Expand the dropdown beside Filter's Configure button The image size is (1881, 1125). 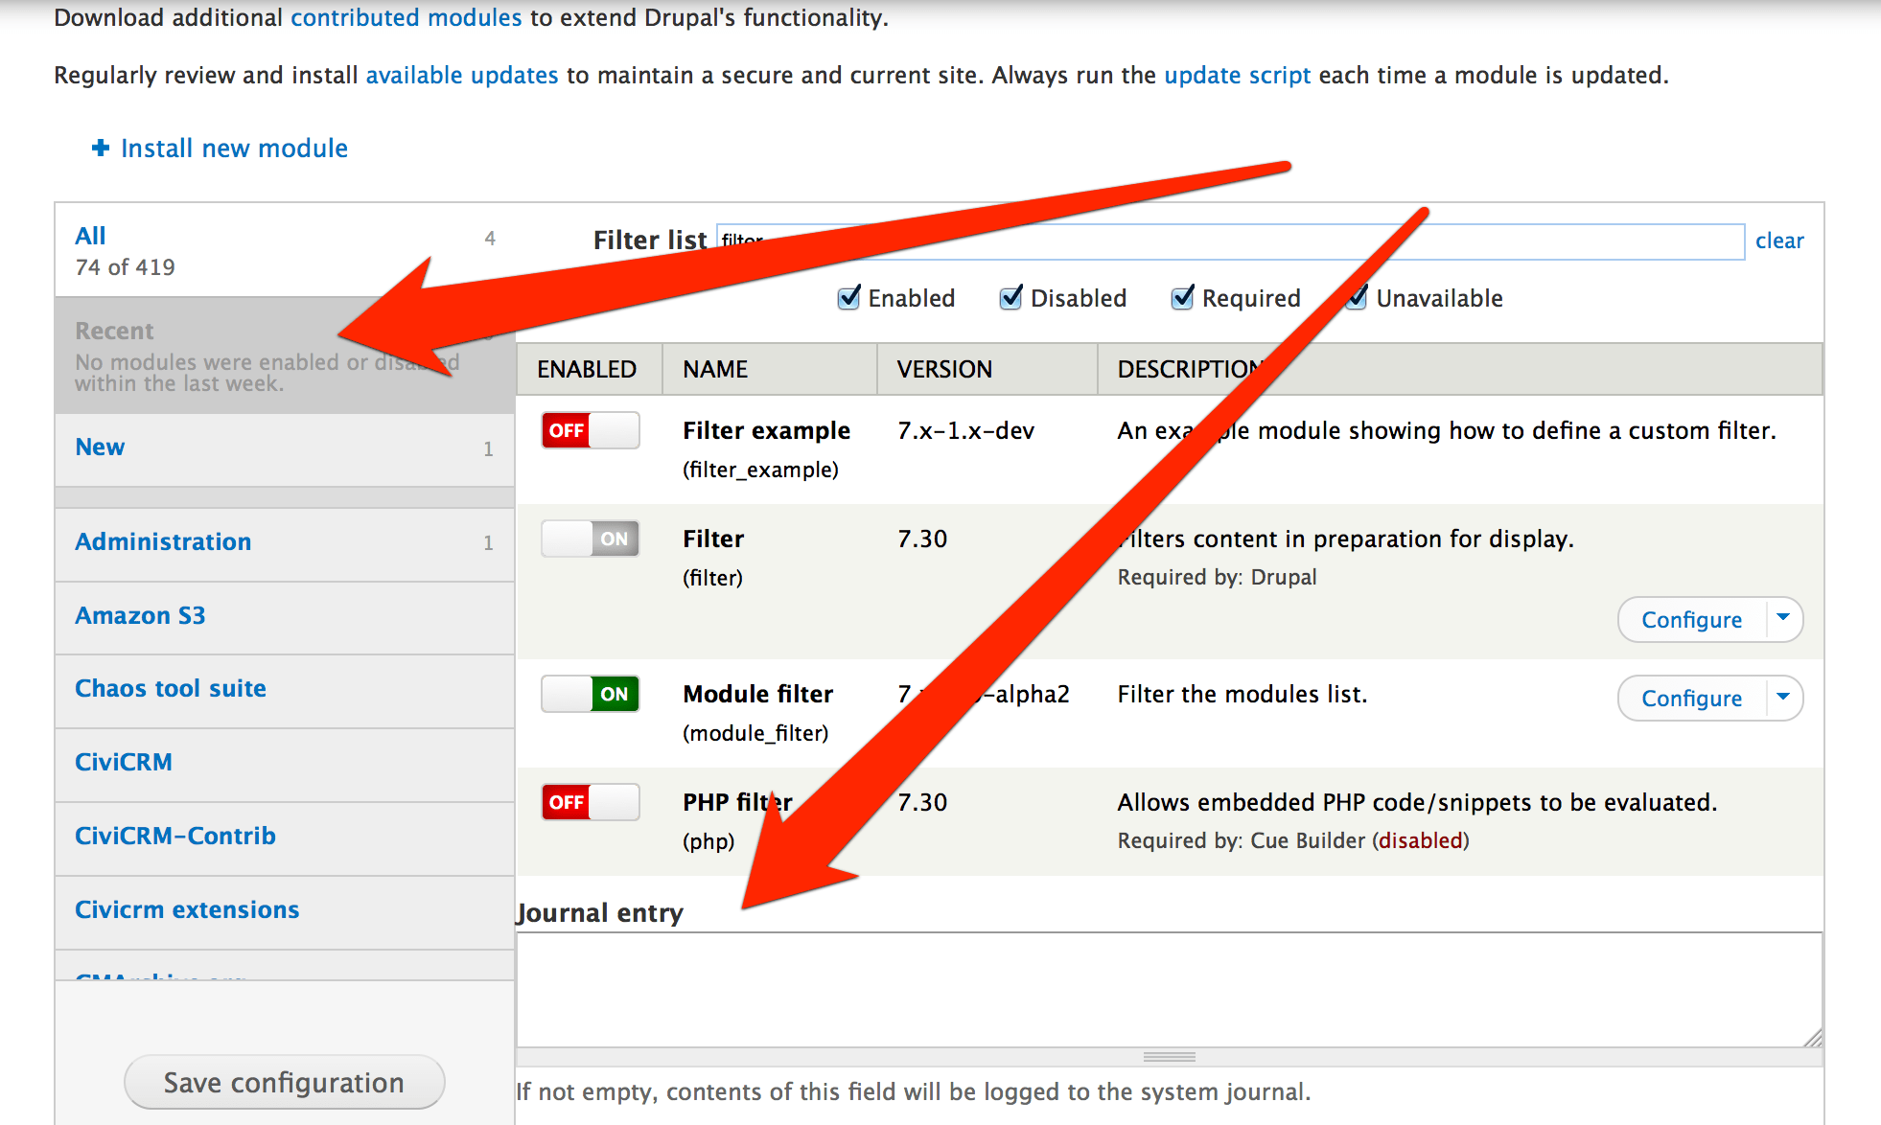click(1782, 619)
